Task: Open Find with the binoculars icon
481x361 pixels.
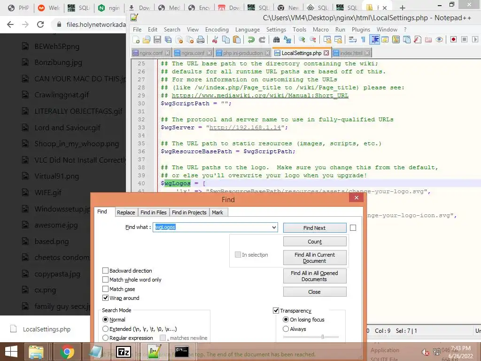Action: (x=276, y=39)
